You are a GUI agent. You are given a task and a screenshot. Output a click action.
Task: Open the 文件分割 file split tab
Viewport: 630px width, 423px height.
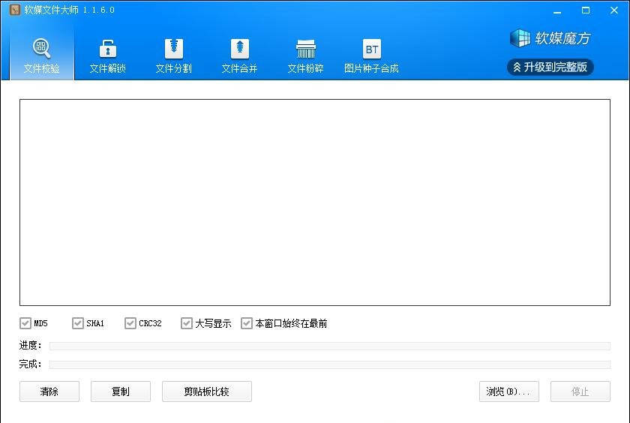point(173,55)
